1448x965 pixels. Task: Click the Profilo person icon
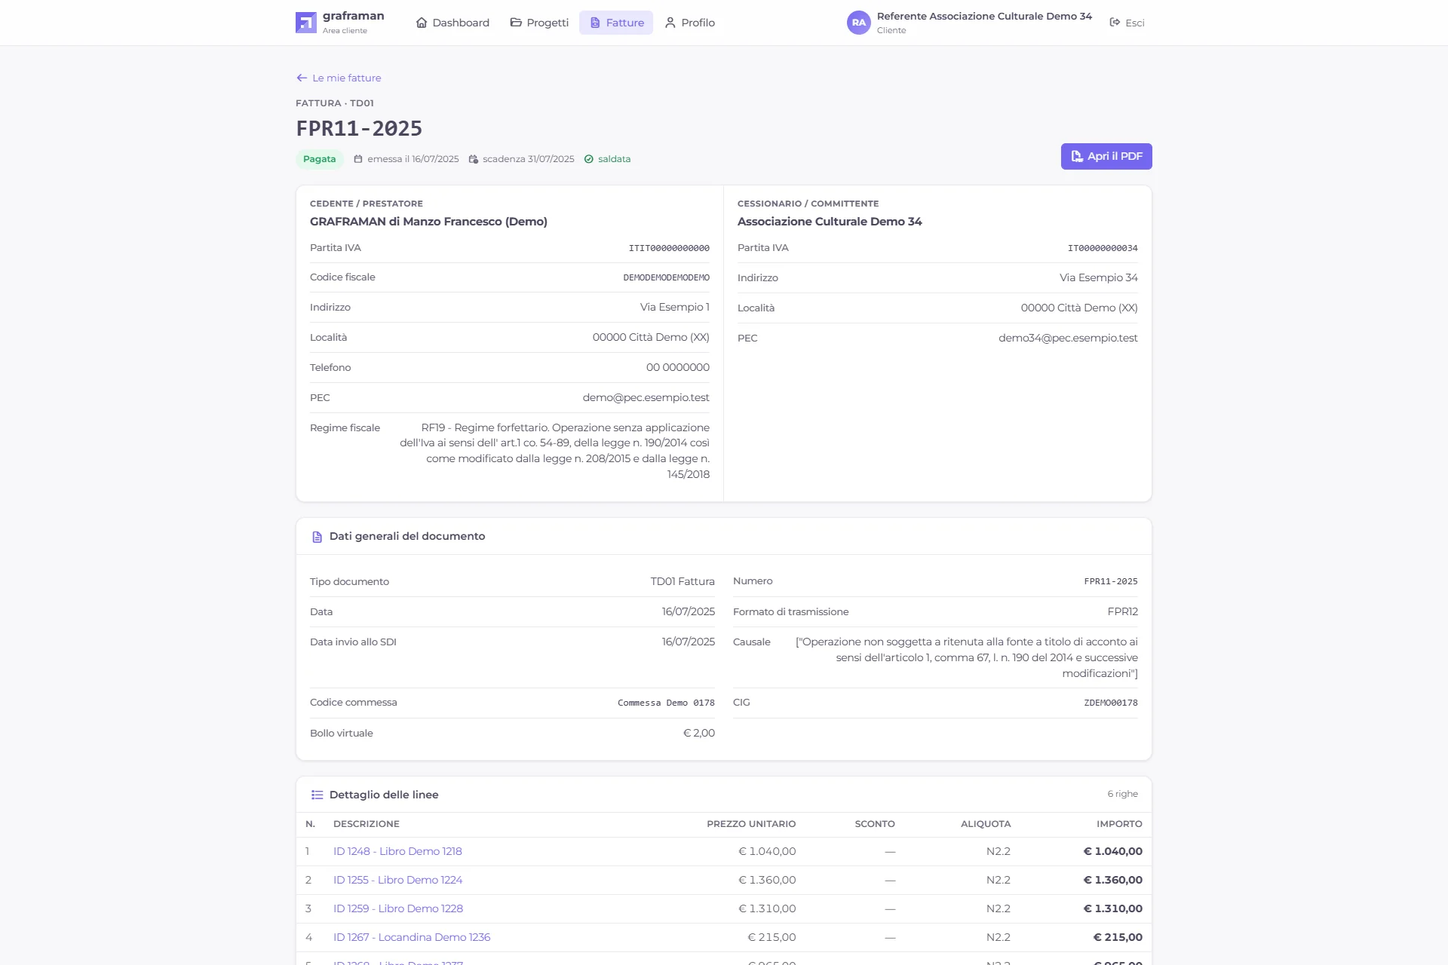point(670,23)
